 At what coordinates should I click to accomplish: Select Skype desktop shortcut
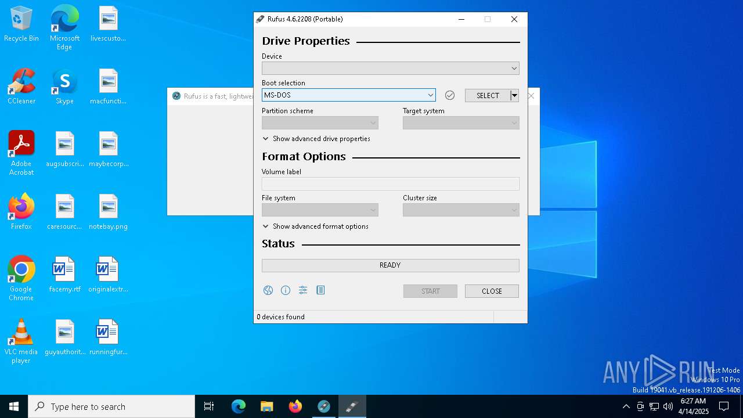pyautogui.click(x=64, y=87)
